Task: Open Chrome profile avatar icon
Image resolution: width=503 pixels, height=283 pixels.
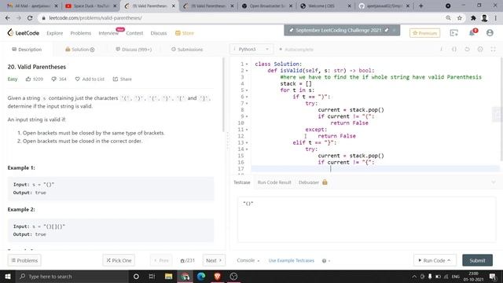Action: click(x=484, y=18)
